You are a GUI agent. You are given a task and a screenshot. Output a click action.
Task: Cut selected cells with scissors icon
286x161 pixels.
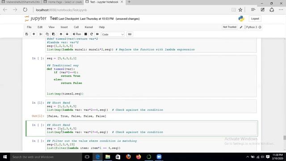[41, 34]
